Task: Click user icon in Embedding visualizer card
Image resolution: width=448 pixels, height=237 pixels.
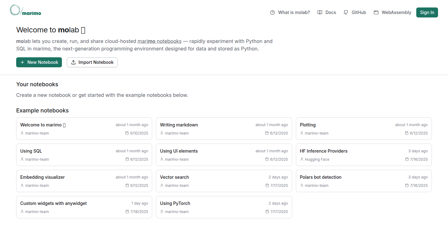Action: (22, 186)
